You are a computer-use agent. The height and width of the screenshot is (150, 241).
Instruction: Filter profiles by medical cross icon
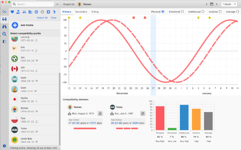point(49,12)
